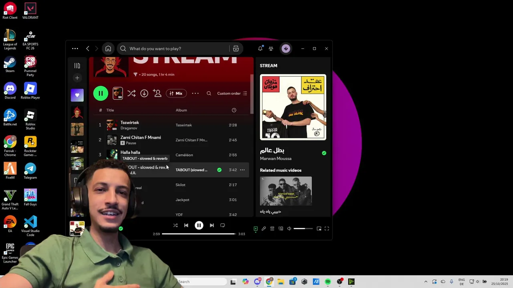513x288 pixels.
Task: Open lyrics via microphone icon
Action: tap(264, 229)
